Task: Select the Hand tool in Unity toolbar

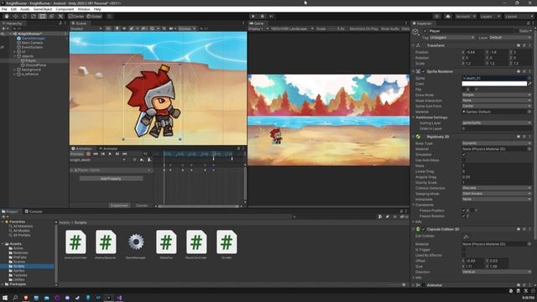Action: tap(7, 17)
